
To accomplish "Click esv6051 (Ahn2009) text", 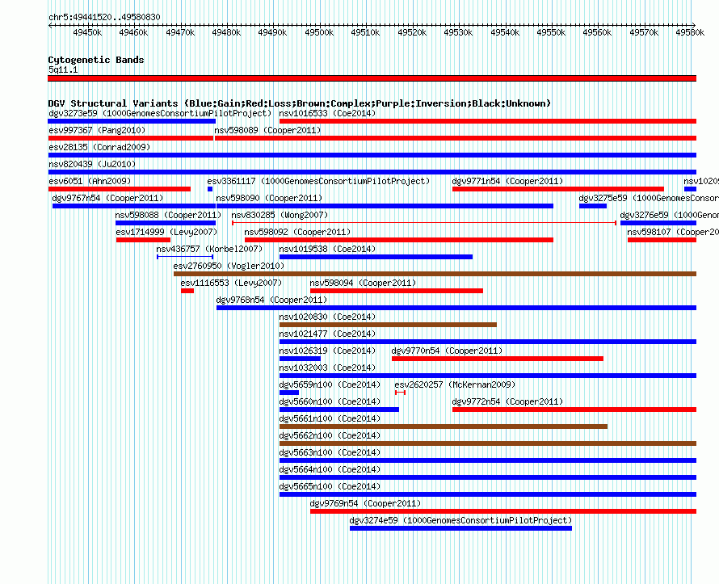I will [90, 181].
